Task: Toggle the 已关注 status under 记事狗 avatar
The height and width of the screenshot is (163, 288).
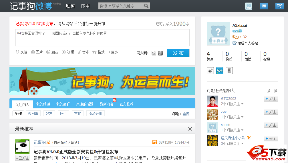Action: pos(22,158)
